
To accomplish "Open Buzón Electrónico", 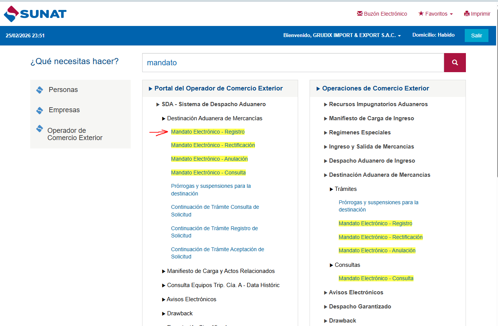I will pyautogui.click(x=382, y=14).
